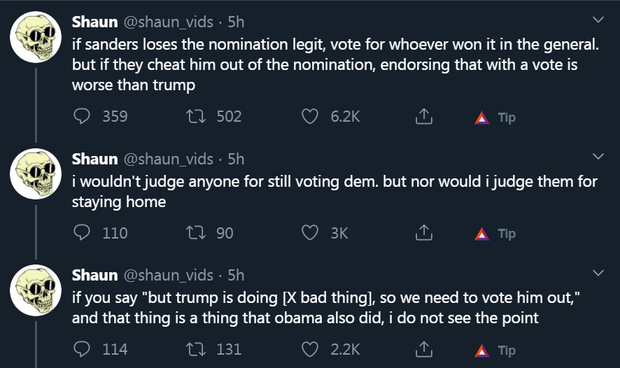Screen dimensions: 620x368
Task: Expand the second tweet's options chevron
Action: click(598, 156)
